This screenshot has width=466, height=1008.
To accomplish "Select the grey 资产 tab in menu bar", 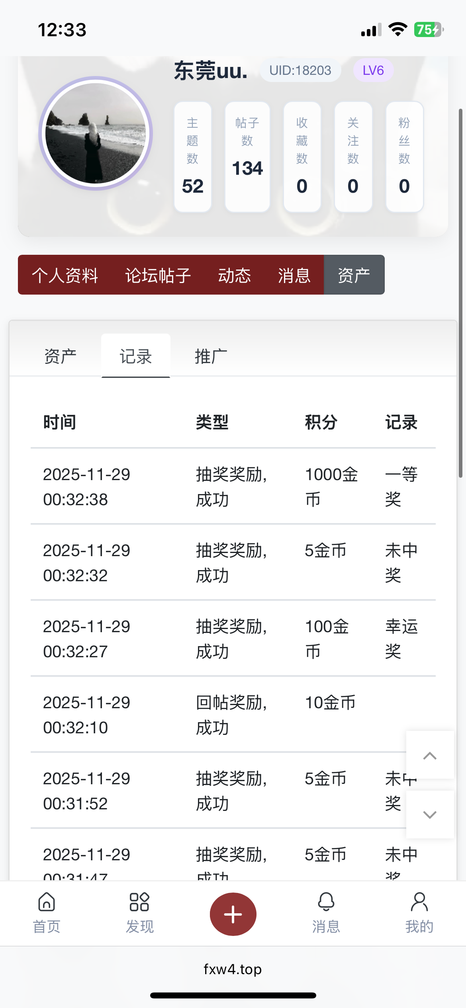I will click(x=354, y=275).
